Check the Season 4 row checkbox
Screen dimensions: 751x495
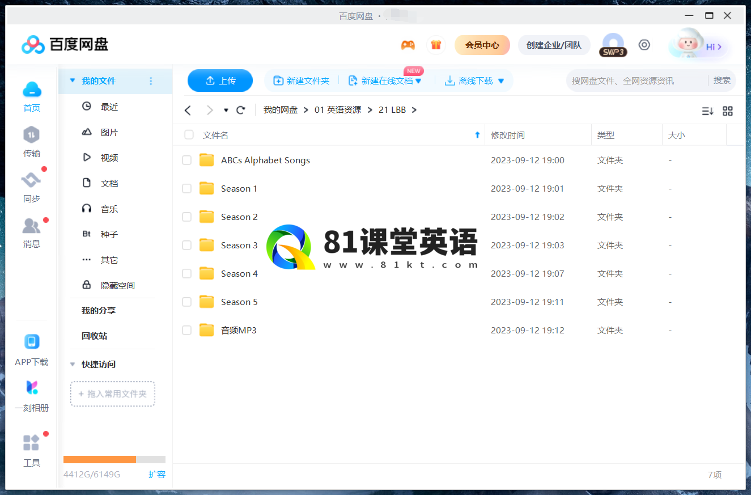[186, 274]
